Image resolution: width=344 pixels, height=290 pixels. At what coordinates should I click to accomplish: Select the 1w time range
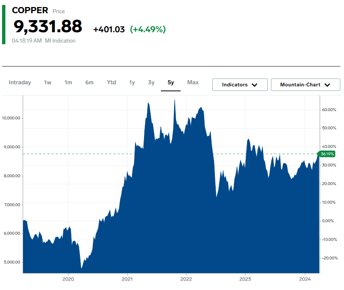pyautogui.click(x=48, y=82)
